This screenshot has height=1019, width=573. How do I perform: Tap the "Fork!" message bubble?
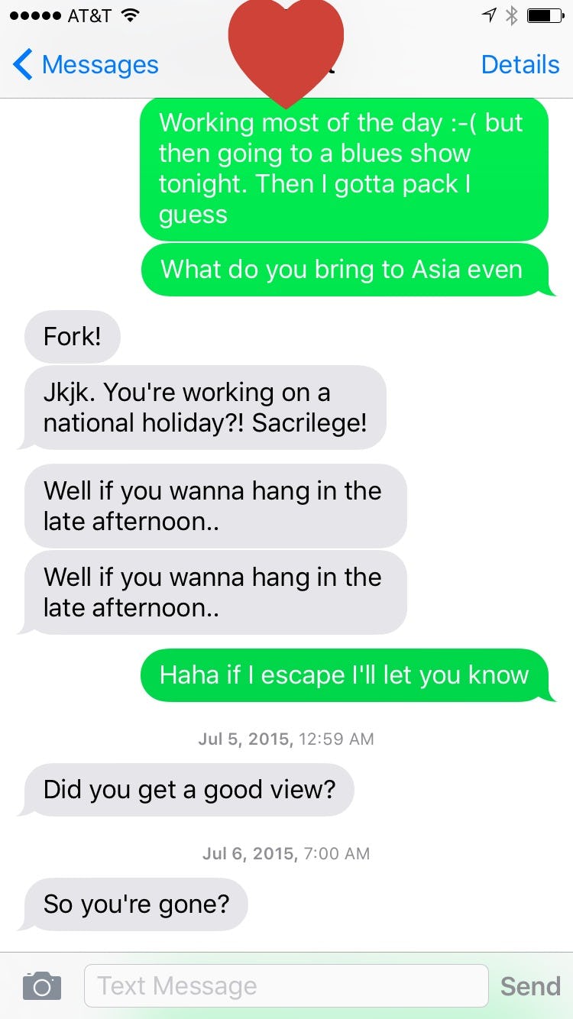click(x=73, y=337)
